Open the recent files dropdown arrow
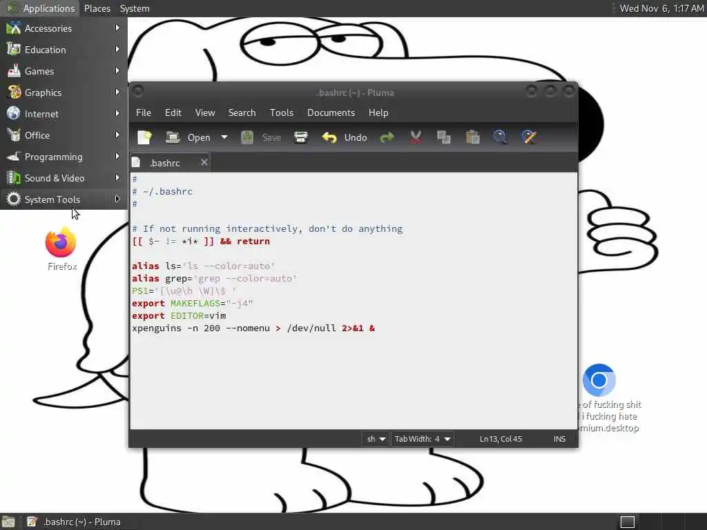 coord(224,137)
